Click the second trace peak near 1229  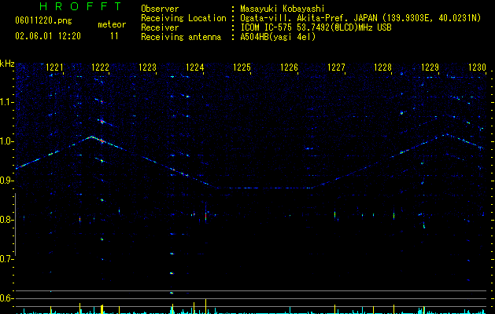click(x=446, y=135)
